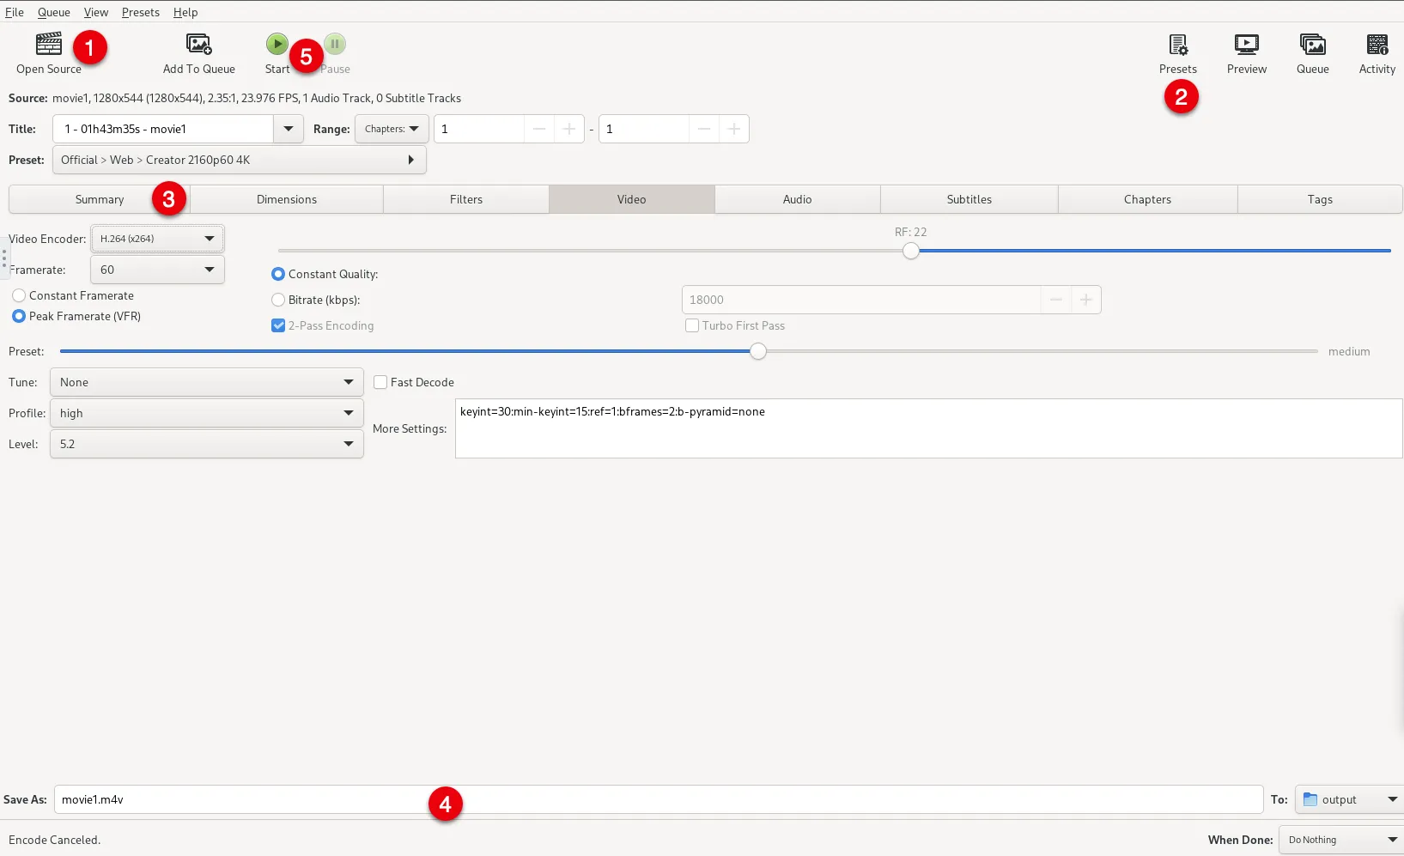Open the Presets menu
1404x856 pixels.
click(x=141, y=12)
